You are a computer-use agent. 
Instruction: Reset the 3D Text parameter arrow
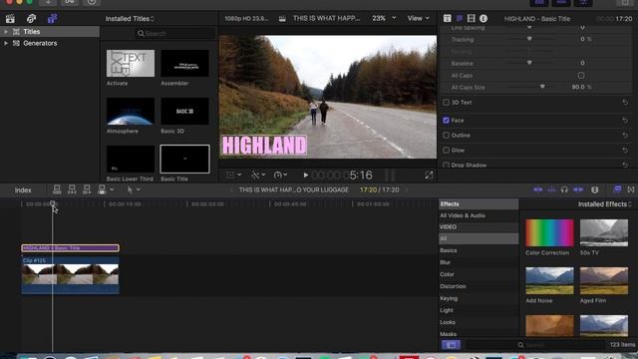[x=625, y=102]
